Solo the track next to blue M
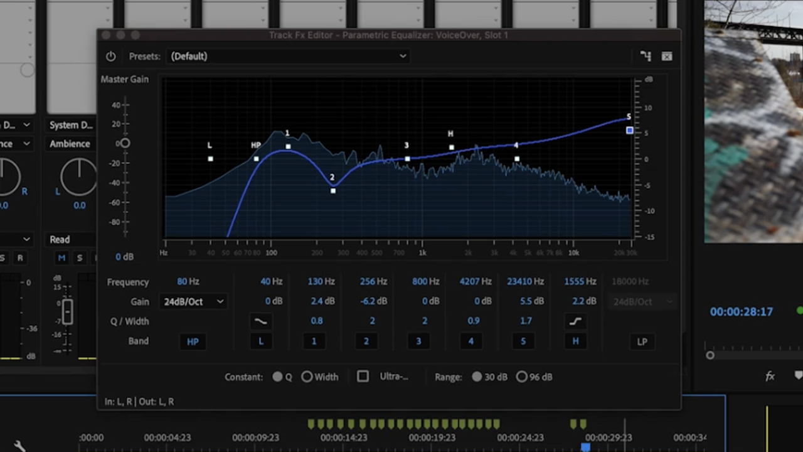Image resolution: width=803 pixels, height=452 pixels. pos(79,258)
